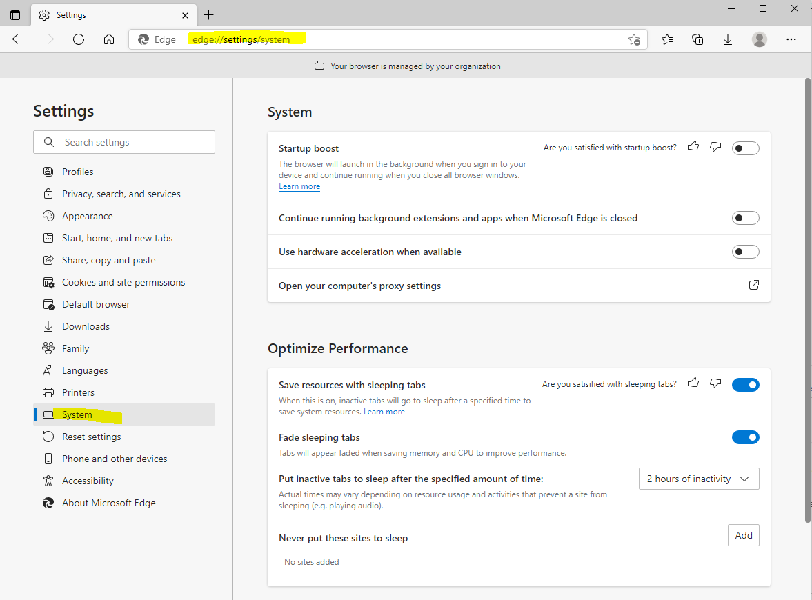The image size is (812, 600).
Task: Open Learn more link for sleeping tabs
Action: [384, 412]
